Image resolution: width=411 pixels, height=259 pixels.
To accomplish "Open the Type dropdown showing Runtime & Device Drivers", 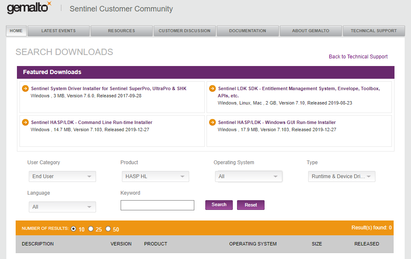I will (x=342, y=176).
